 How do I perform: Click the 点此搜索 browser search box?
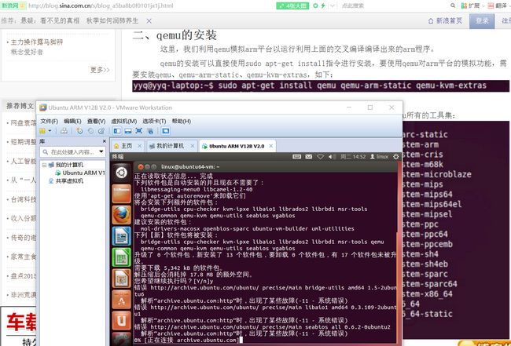pos(353,5)
